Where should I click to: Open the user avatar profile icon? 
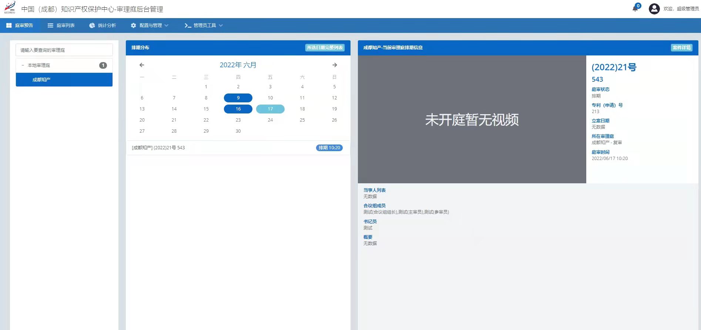click(x=654, y=9)
